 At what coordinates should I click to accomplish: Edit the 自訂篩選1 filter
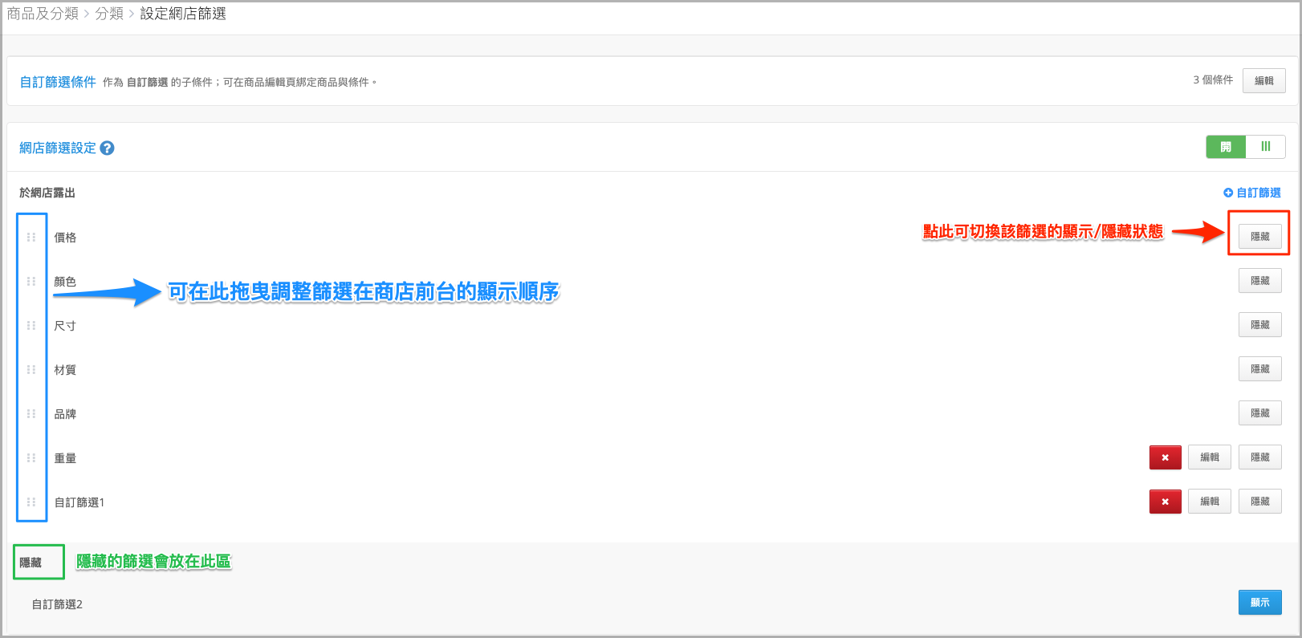tap(1209, 502)
